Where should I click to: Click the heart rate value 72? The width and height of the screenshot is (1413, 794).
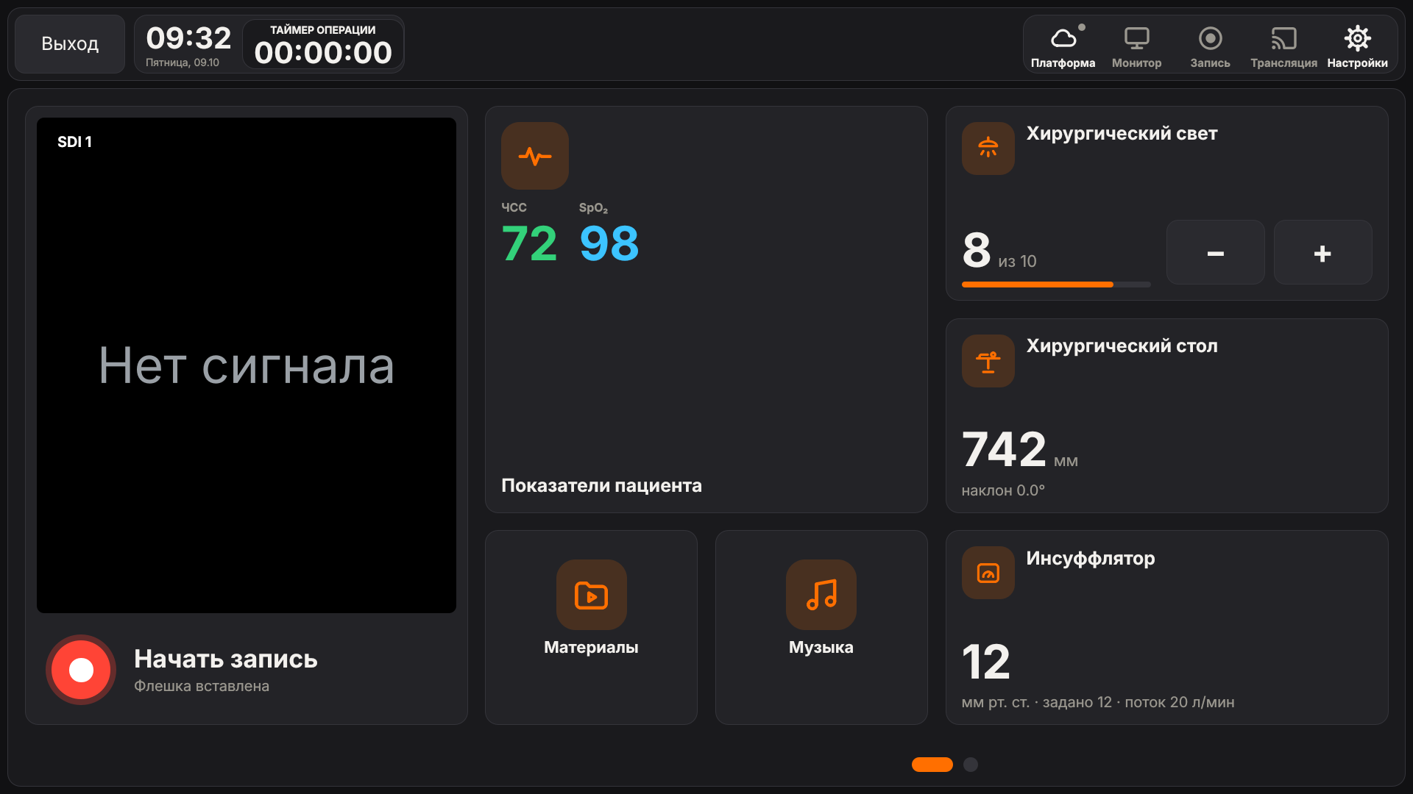click(x=529, y=243)
